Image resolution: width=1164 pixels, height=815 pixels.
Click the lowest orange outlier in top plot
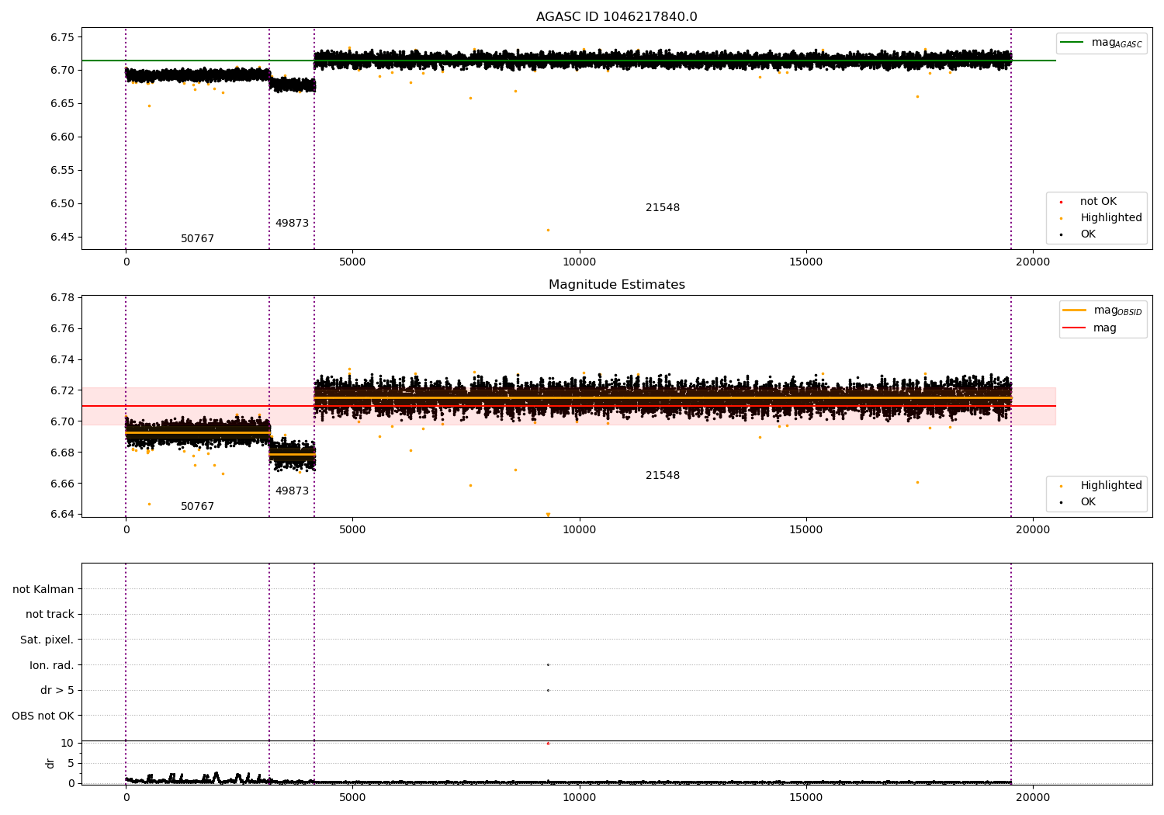click(x=548, y=230)
